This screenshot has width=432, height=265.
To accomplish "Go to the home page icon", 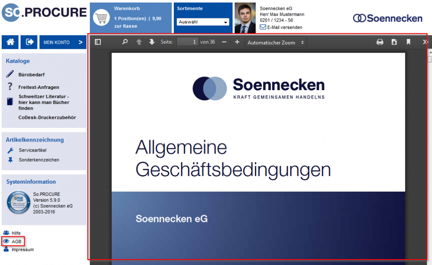I will 10,42.
